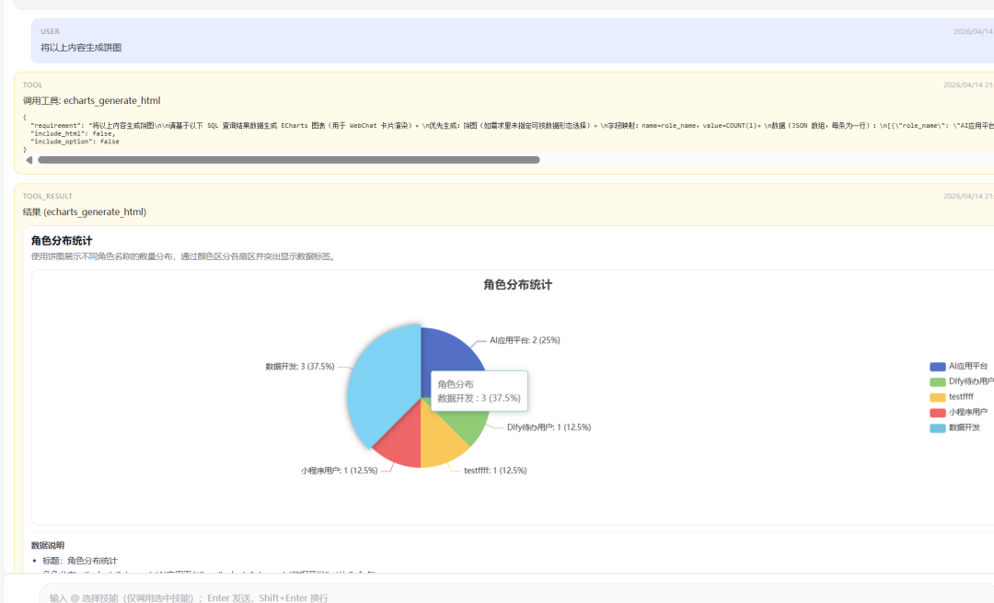Screen dimensions: 994x603
Task: Toggle the 小程序用户 legend entry label
Action: click(968, 413)
